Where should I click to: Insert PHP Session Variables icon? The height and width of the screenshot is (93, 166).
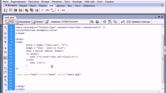(16, 10)
